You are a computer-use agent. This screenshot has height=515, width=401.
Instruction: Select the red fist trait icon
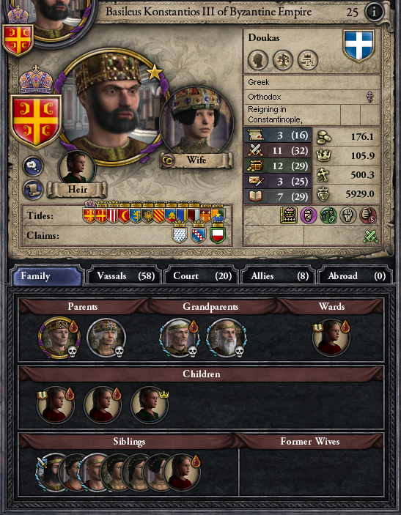367,215
